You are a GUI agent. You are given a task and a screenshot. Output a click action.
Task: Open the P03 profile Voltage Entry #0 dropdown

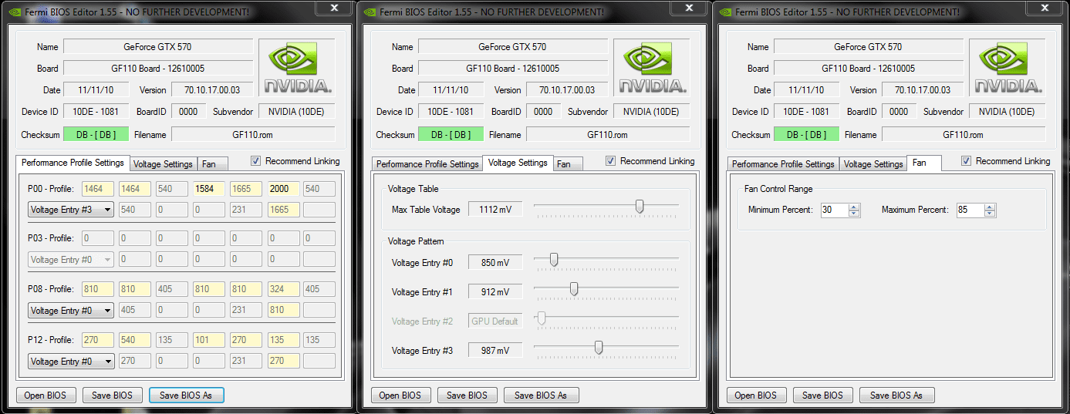click(x=71, y=260)
